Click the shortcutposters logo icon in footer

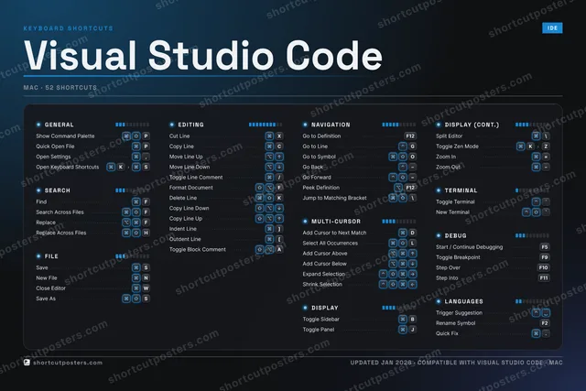(x=27, y=363)
